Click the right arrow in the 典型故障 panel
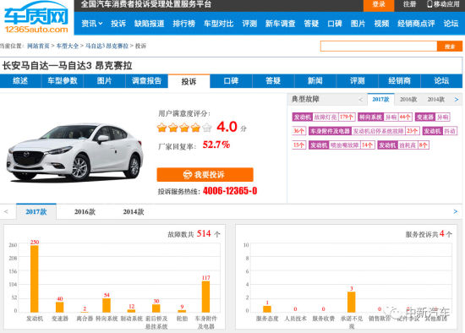The image size is (465, 333). tap(457, 100)
